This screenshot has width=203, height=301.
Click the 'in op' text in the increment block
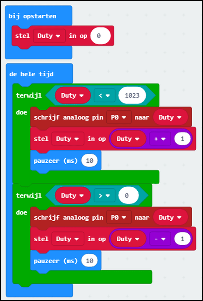tap(97, 139)
